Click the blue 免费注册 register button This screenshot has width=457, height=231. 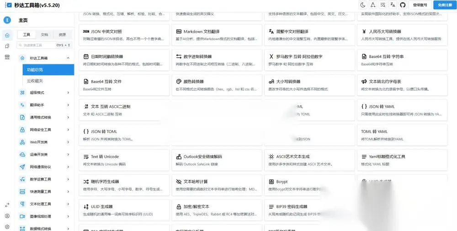(445, 5)
